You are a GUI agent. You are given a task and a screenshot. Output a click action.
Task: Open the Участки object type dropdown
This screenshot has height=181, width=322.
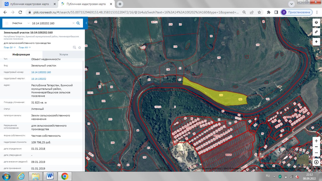pyautogui.click(x=21, y=23)
